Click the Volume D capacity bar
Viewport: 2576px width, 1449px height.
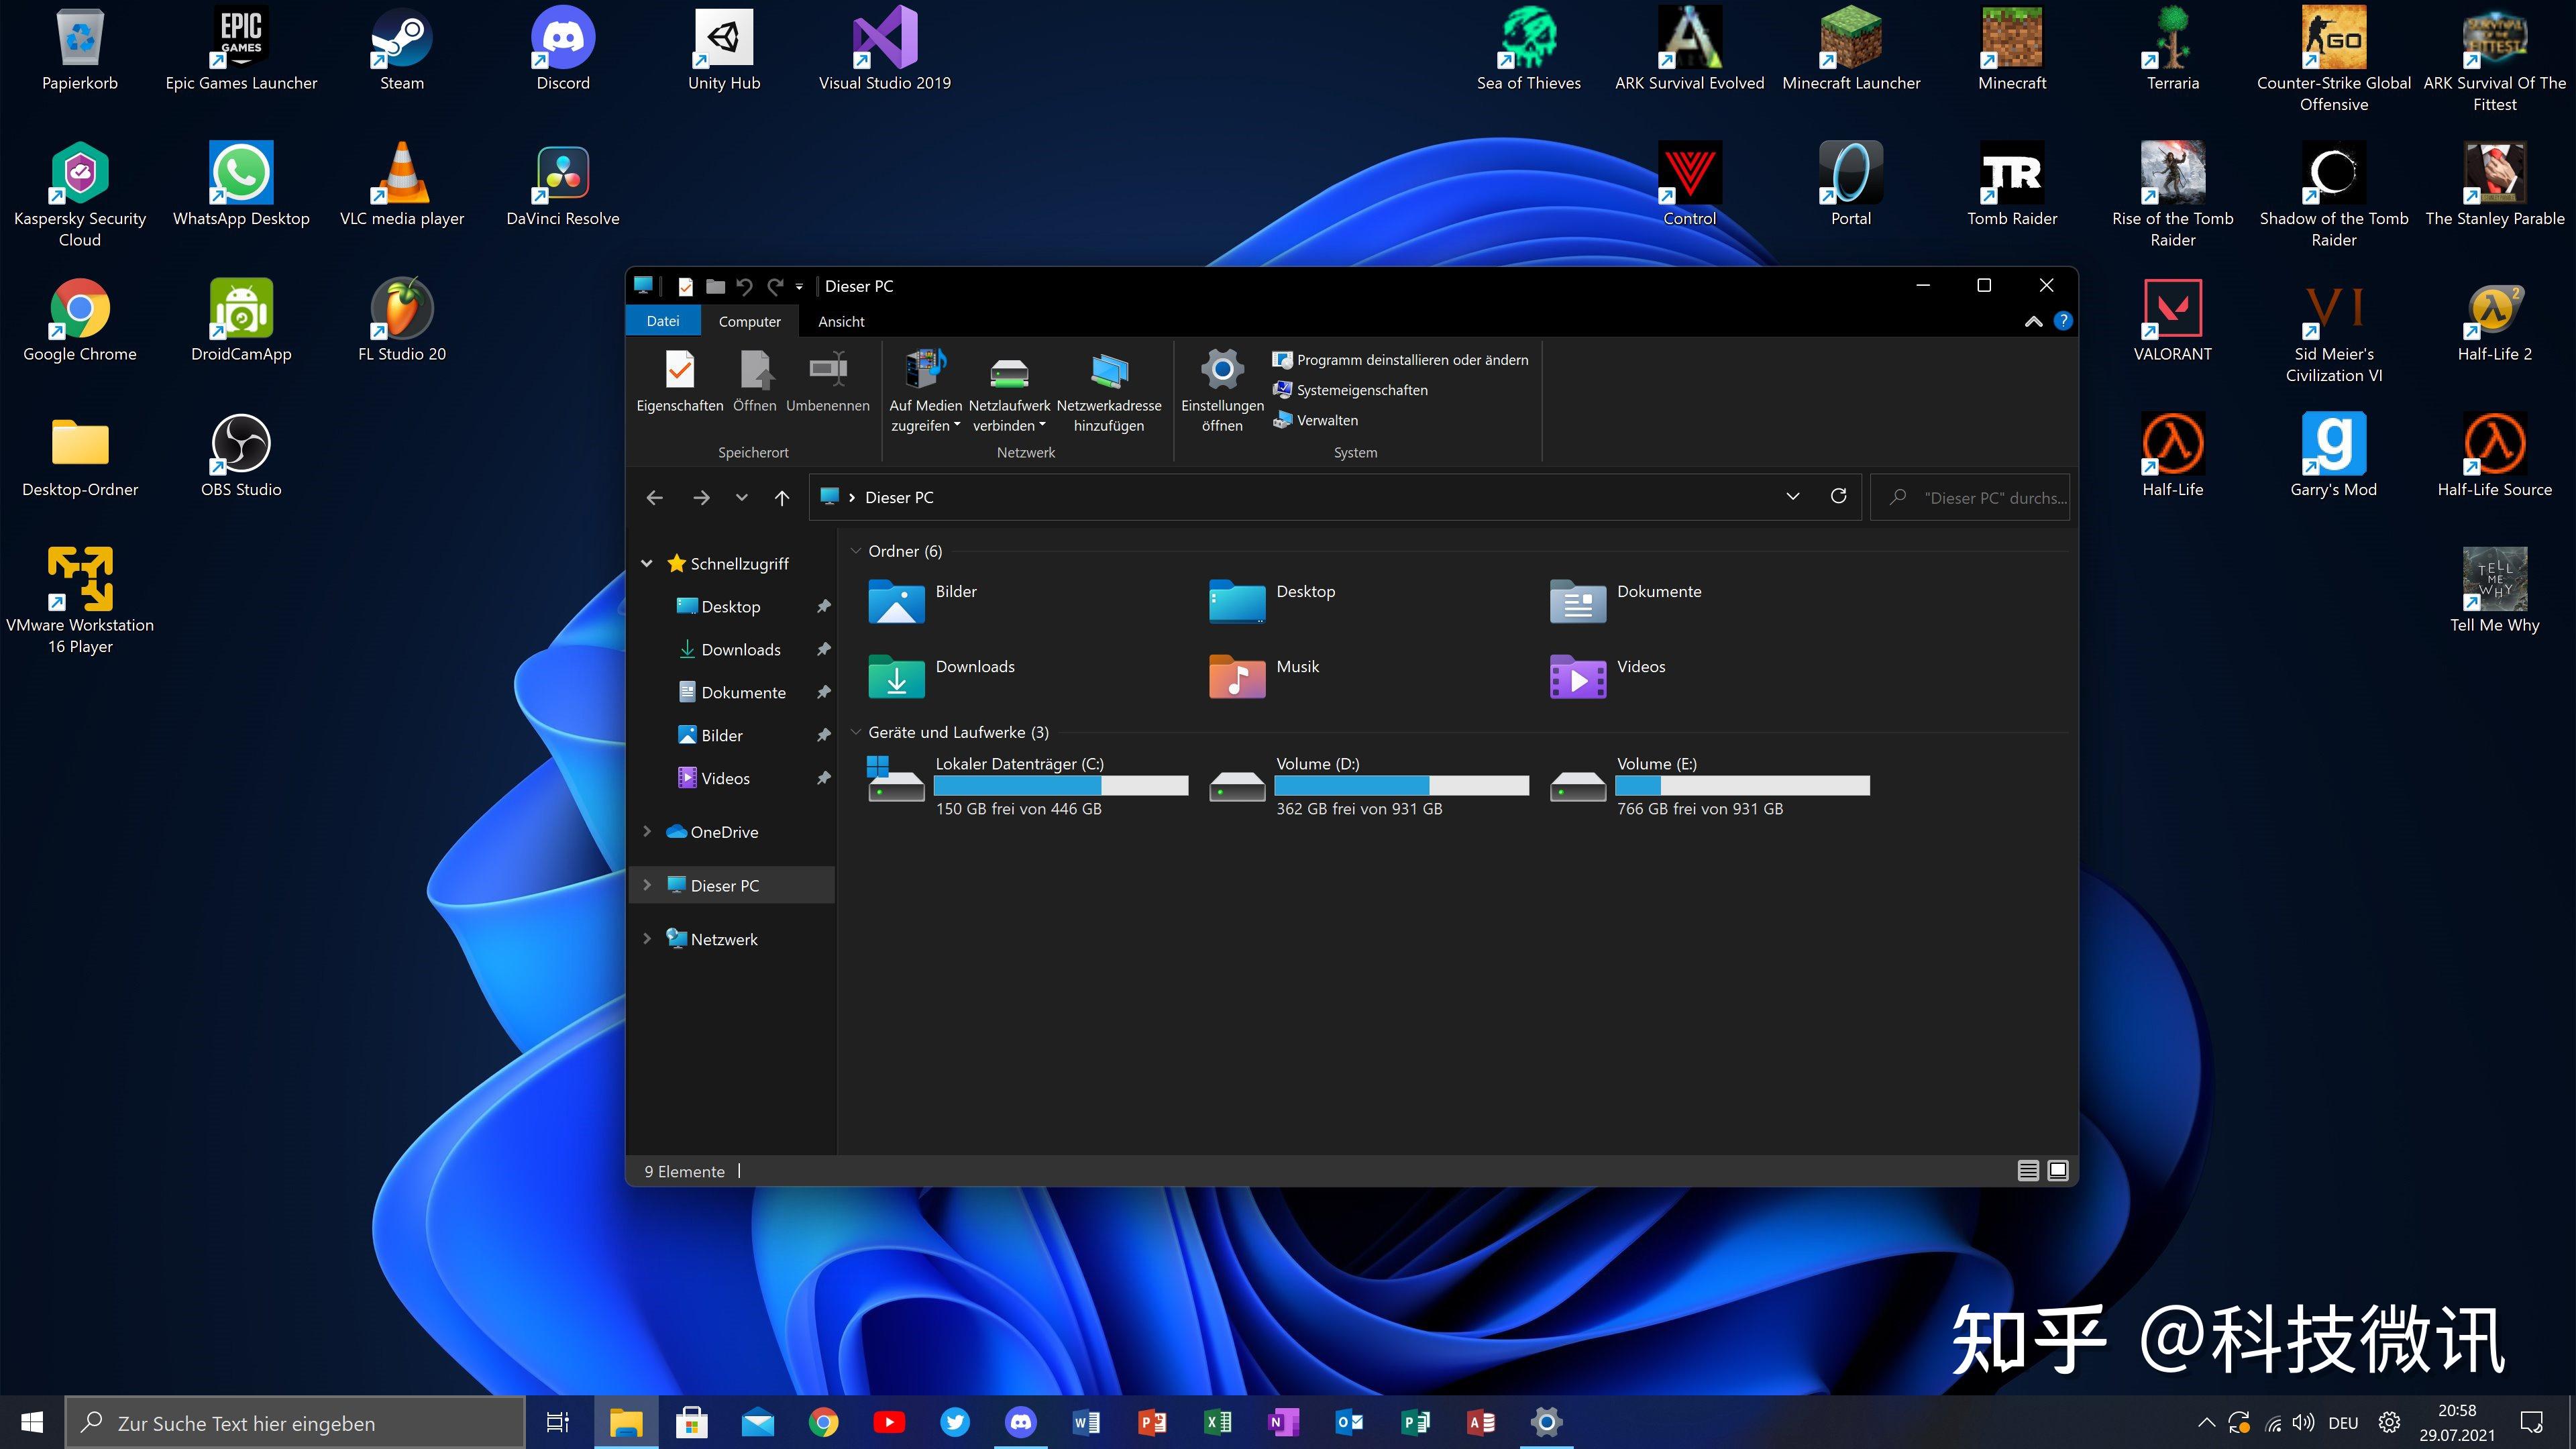coord(1402,786)
